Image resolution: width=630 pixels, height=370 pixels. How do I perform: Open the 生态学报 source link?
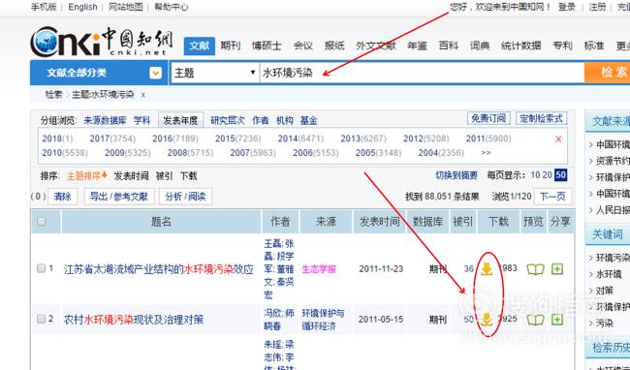319,269
